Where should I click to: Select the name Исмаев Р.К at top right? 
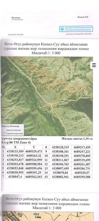pyautogui.click(x=83, y=17)
